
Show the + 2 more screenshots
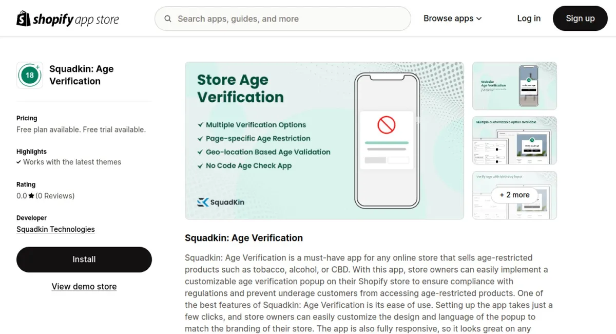[514, 195]
